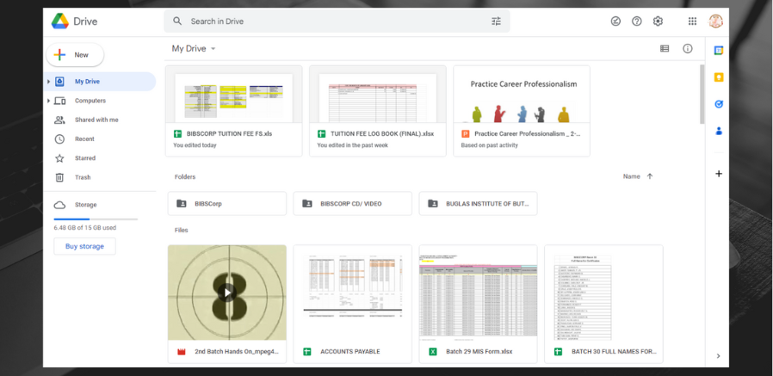This screenshot has height=376, width=773.
Task: Click the Trash bin icon
Action: click(59, 177)
